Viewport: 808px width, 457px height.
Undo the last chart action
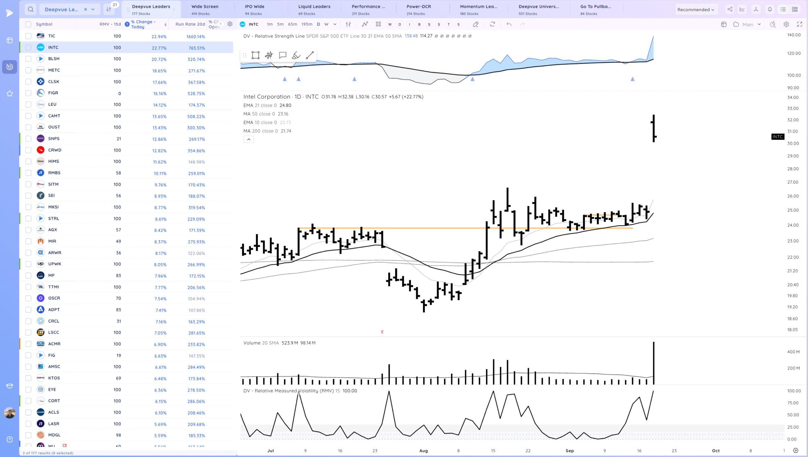509,24
